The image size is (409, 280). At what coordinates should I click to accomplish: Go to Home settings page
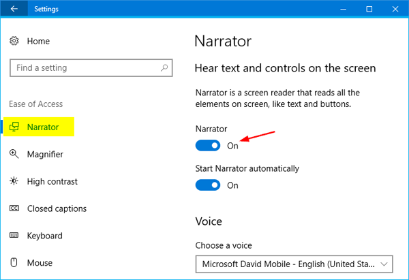point(39,42)
